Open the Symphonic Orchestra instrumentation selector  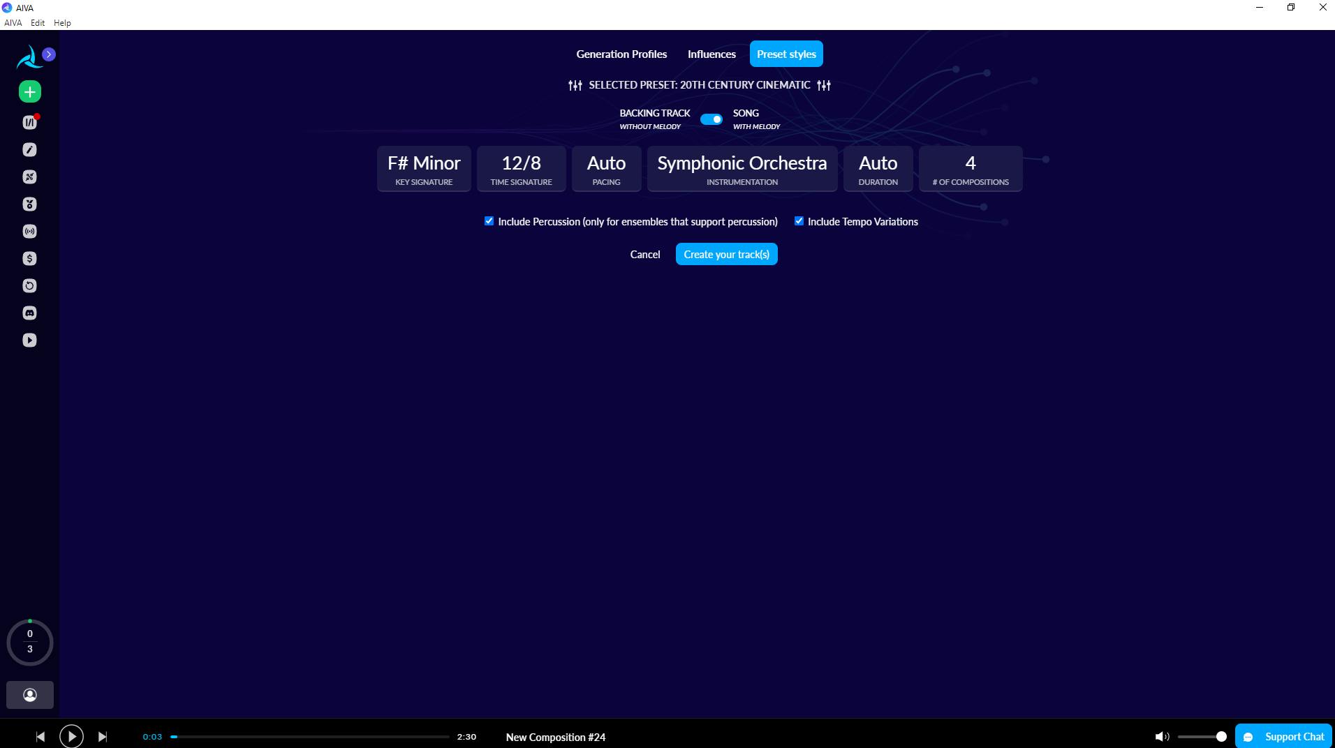(x=742, y=168)
